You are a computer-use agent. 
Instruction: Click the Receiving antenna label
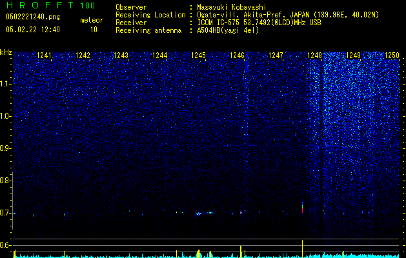[148, 30]
